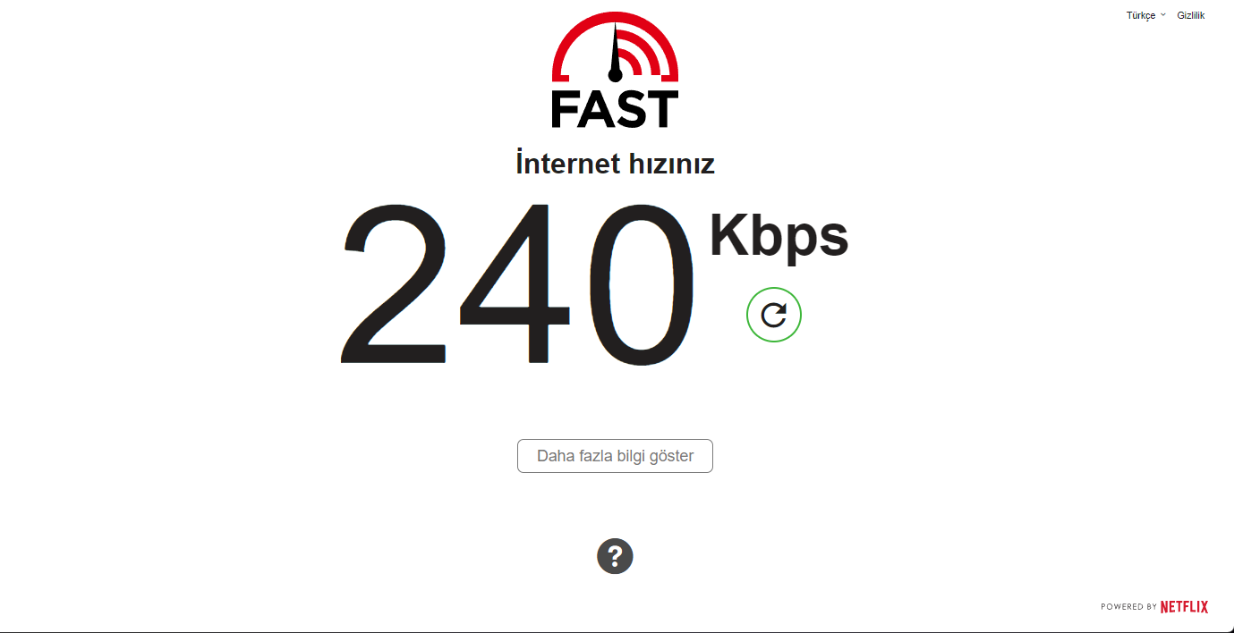Click the small chevron beside Türkçe

point(1163,14)
